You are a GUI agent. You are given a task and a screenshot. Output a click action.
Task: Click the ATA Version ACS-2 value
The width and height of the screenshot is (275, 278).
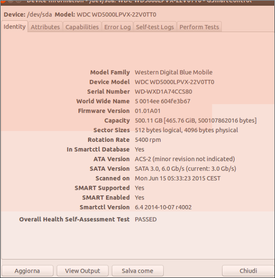point(185,159)
